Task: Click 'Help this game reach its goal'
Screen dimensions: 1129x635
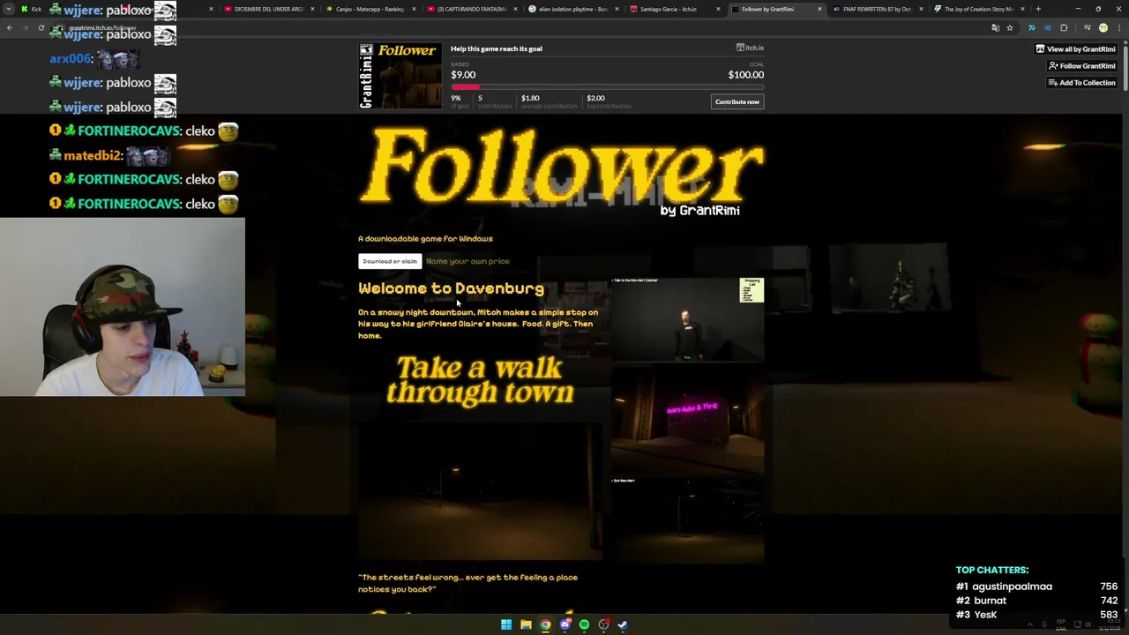Action: pyautogui.click(x=497, y=49)
